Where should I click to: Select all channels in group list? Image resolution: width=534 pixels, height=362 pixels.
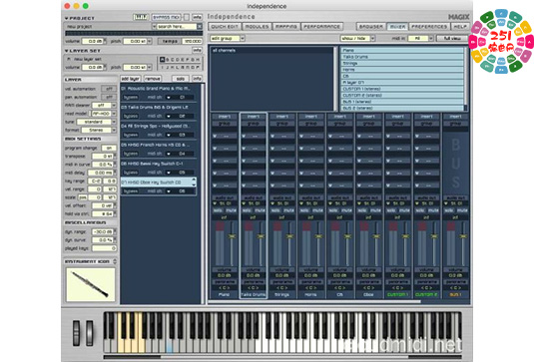(271, 50)
